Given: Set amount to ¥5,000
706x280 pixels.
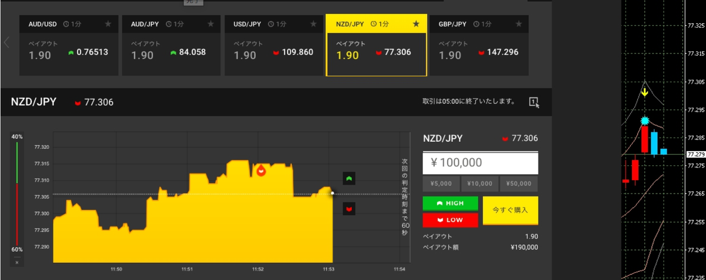Looking at the screenshot, I should [441, 184].
